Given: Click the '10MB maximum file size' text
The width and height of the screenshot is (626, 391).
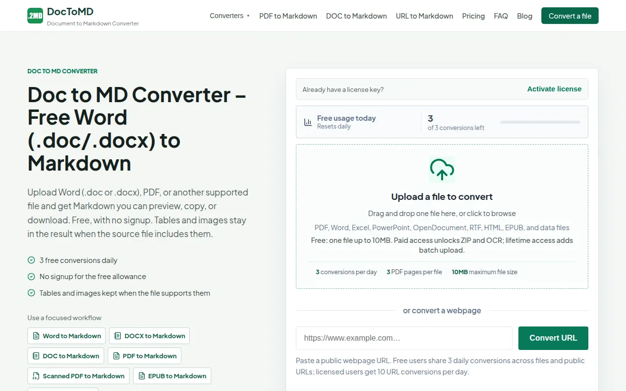Looking at the screenshot, I should pos(485,272).
